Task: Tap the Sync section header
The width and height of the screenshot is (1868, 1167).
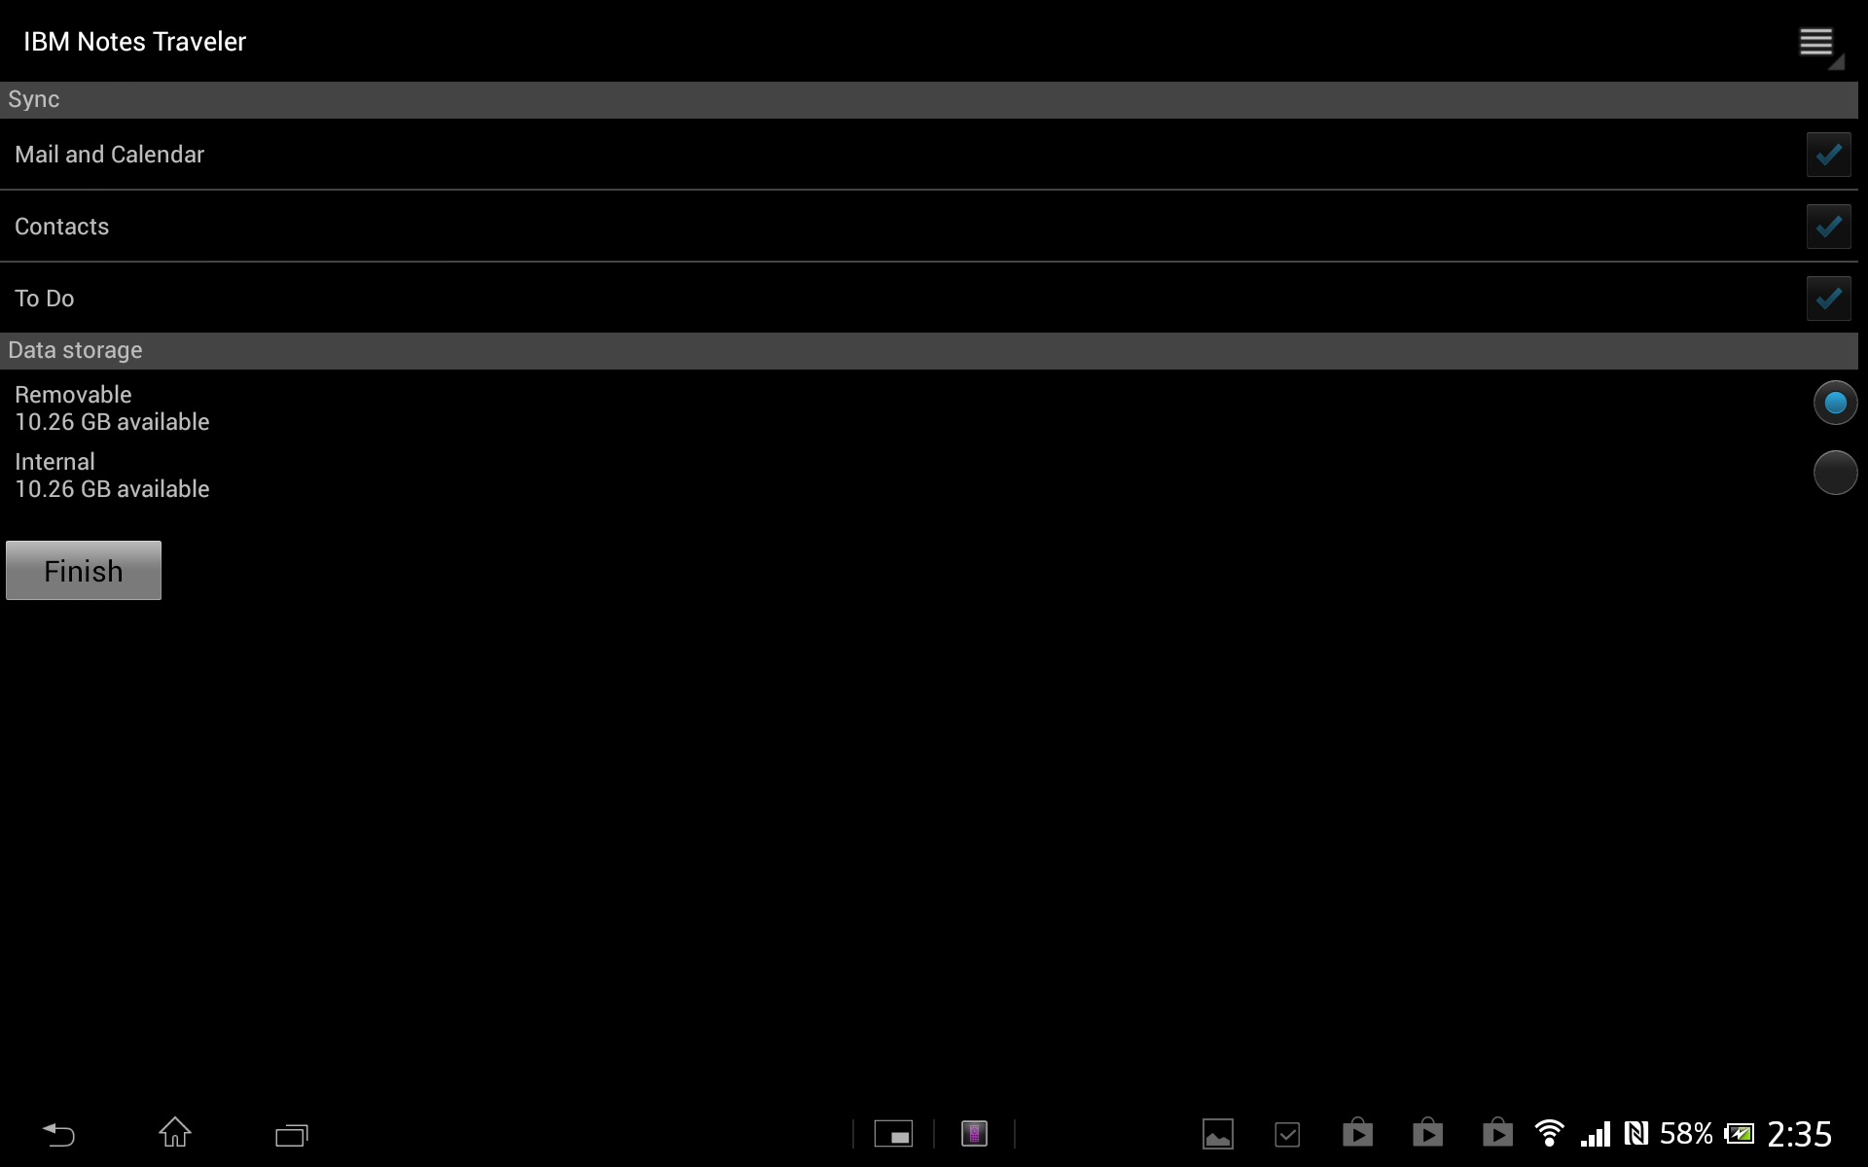Action: pos(929,100)
